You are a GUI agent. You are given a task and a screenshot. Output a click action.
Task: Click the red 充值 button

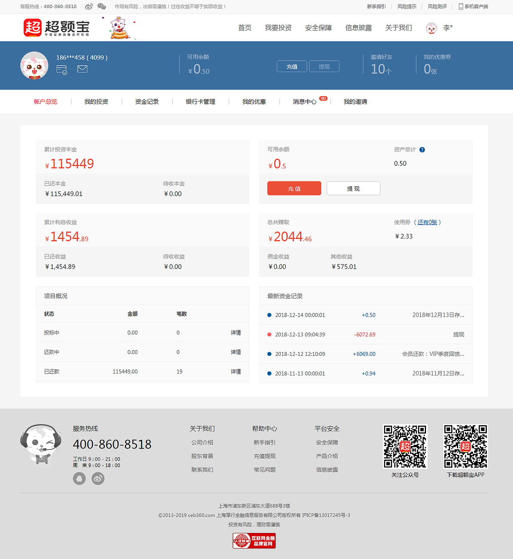pyautogui.click(x=294, y=188)
